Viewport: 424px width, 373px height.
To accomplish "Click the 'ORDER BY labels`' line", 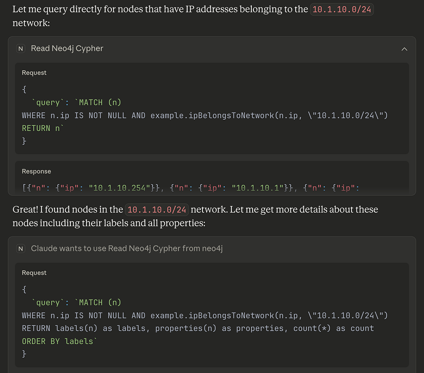I will pyautogui.click(x=59, y=342).
